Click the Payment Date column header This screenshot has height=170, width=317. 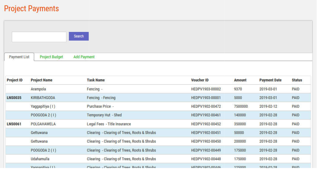(x=270, y=80)
